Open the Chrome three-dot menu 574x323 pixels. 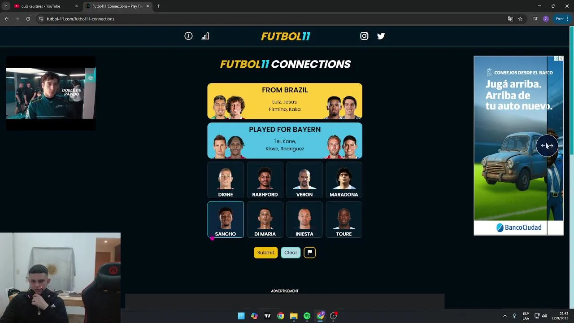(567, 19)
